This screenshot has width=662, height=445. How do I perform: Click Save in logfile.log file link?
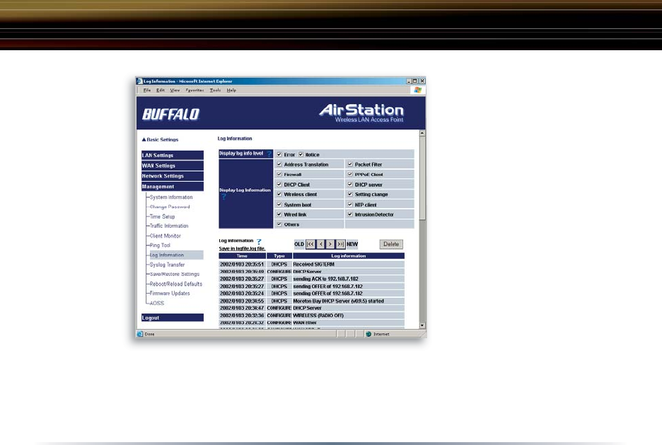click(x=242, y=249)
